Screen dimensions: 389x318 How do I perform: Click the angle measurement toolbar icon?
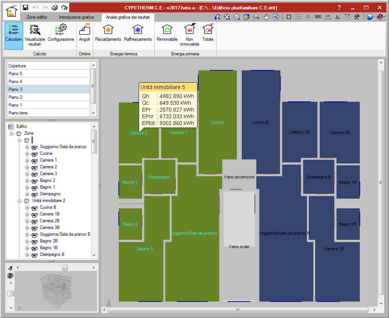coord(337,17)
